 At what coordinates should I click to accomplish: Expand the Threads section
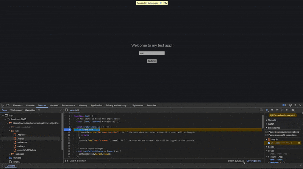271,120
